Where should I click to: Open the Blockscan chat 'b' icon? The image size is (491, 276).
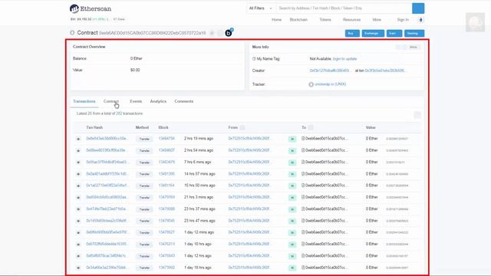coord(229,32)
